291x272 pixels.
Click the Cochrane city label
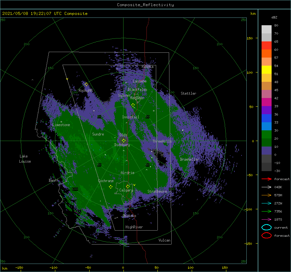tap(106, 181)
